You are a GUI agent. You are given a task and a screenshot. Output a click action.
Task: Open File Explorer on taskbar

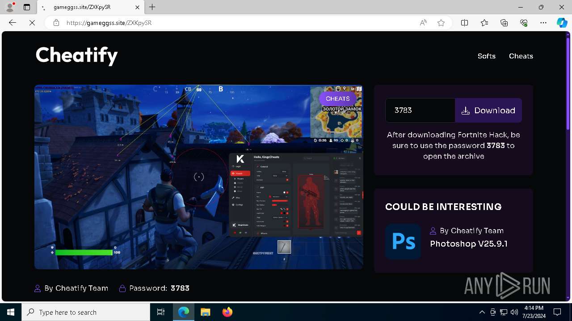tap(206, 312)
